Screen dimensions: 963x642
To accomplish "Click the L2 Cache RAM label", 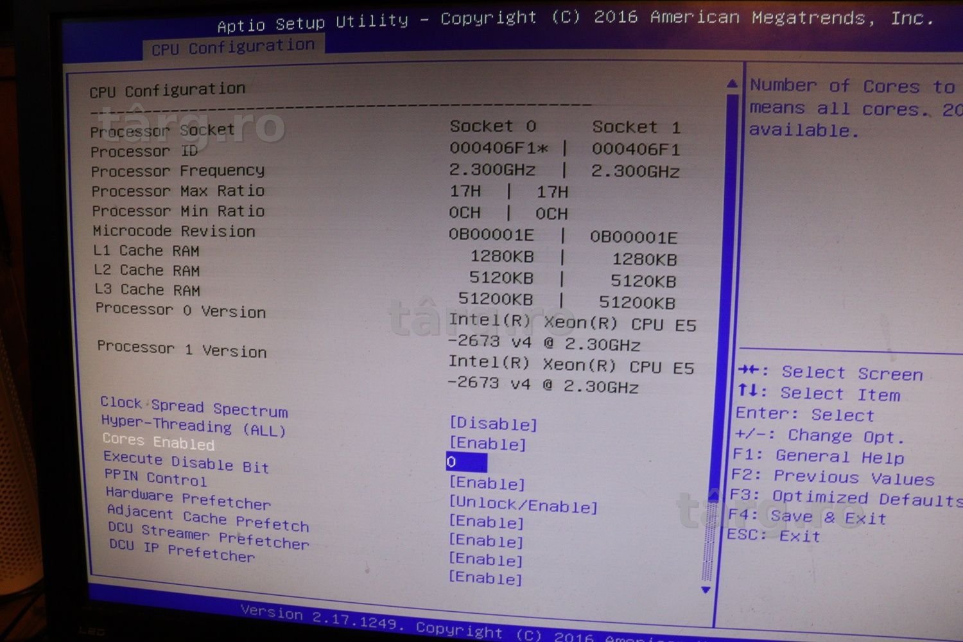I will pos(148,270).
